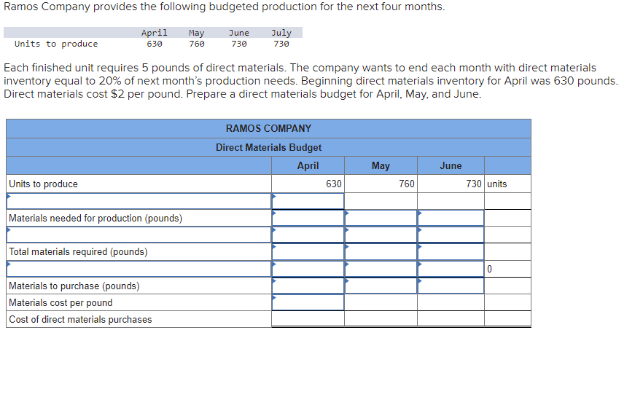Click 'Units to produce' in the top monospace table

pyautogui.click(x=56, y=44)
